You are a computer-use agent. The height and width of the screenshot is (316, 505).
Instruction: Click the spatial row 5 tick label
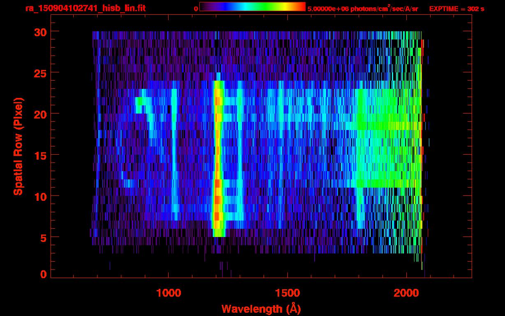(x=44, y=237)
